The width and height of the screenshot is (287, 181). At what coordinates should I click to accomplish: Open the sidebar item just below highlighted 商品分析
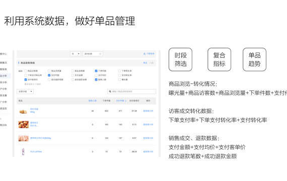(4, 82)
